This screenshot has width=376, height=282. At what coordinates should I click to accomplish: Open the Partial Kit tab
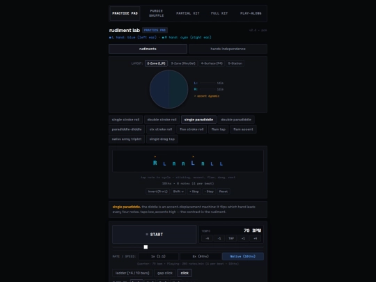pos(188,13)
